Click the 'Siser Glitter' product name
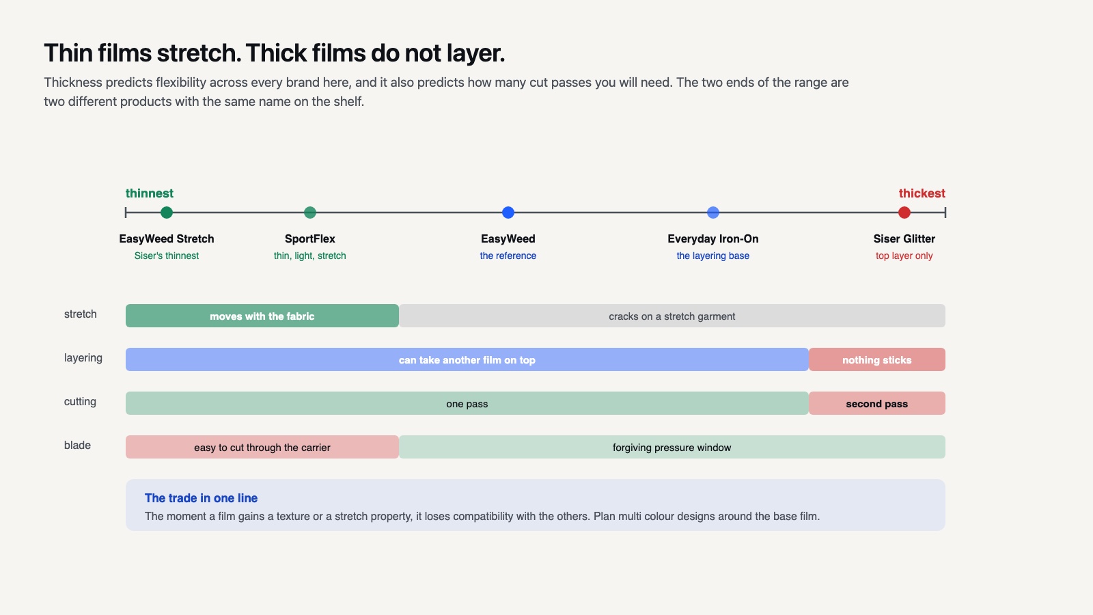Viewport: 1093px width, 615px height. click(904, 238)
